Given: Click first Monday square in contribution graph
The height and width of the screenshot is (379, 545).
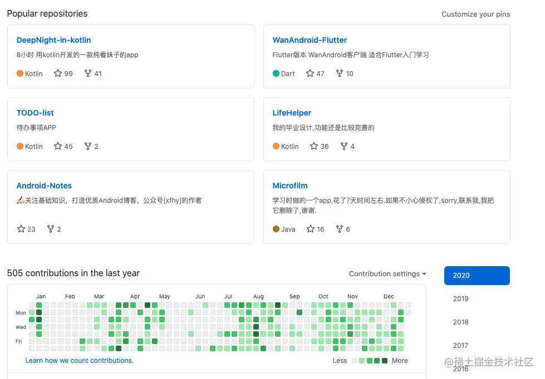Looking at the screenshot, I should tap(32, 312).
